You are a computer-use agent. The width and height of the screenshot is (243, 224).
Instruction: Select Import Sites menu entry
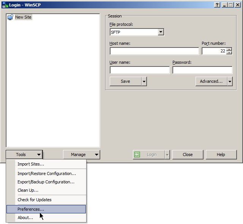[31, 164]
